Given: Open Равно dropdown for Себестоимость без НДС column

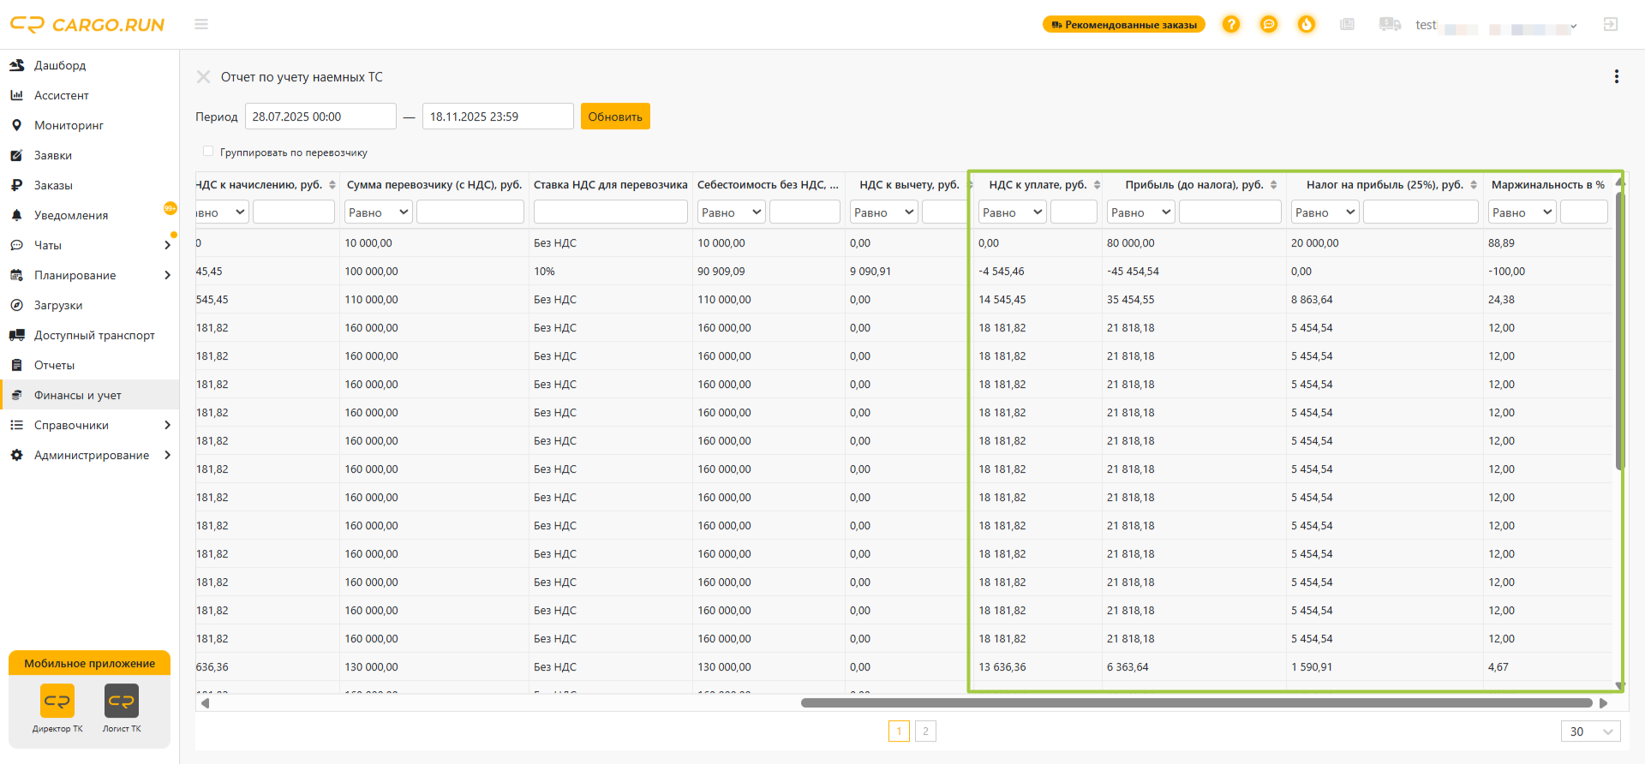Looking at the screenshot, I should point(731,212).
